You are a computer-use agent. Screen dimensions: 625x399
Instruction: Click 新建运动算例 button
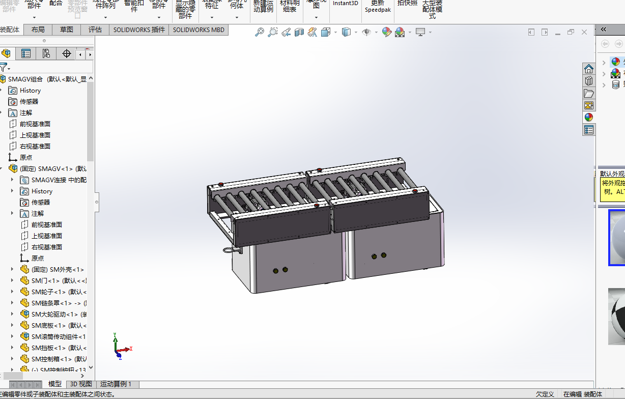coord(263,6)
